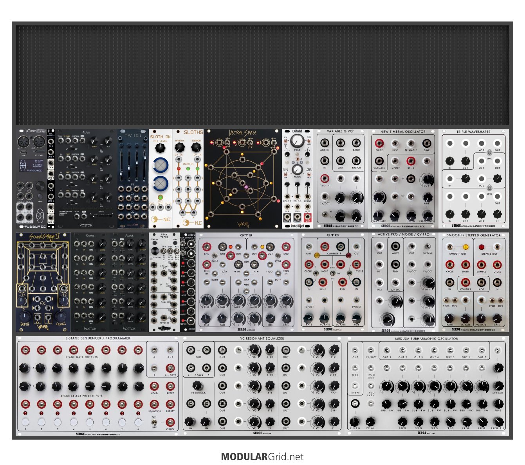Flip the HI/LO switch on Variable Q VCF

(x=325, y=214)
